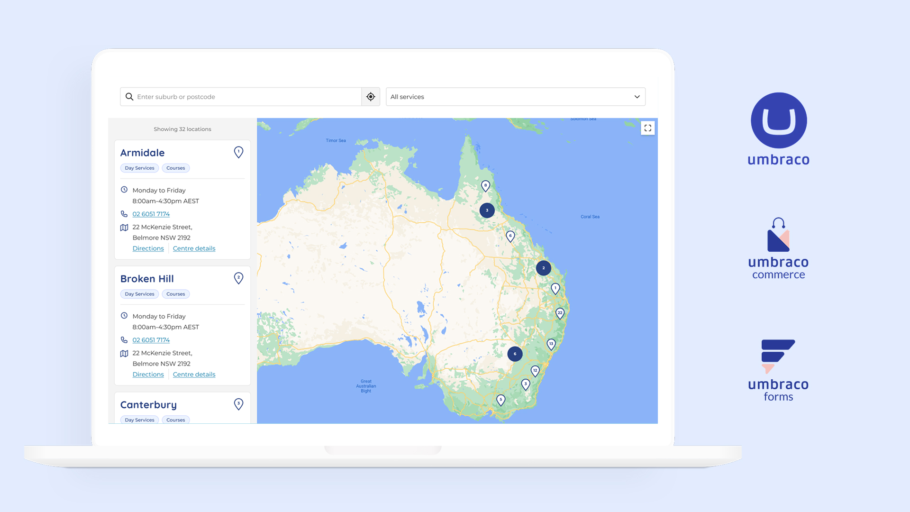Select Broken Hill card's map pin icon

point(238,278)
